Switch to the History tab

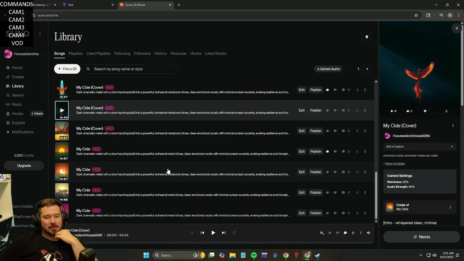coord(161,54)
